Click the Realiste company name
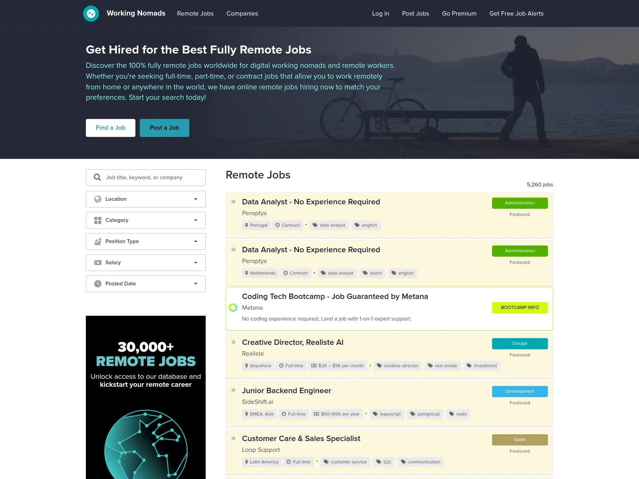 [253, 354]
